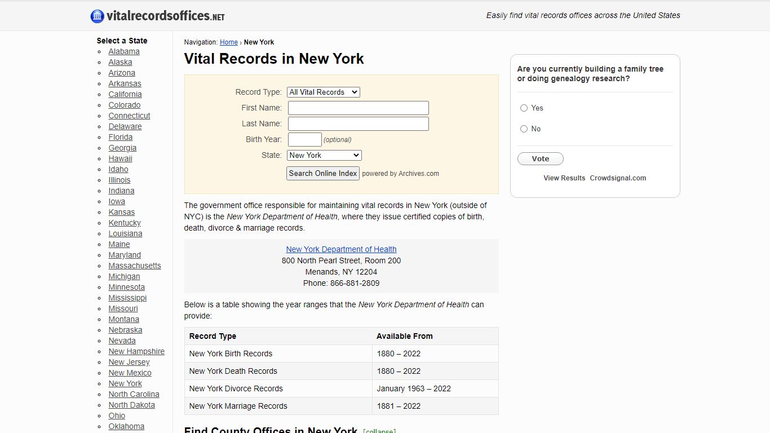Open the New Jersey state link
The height and width of the screenshot is (433, 770).
(129, 362)
